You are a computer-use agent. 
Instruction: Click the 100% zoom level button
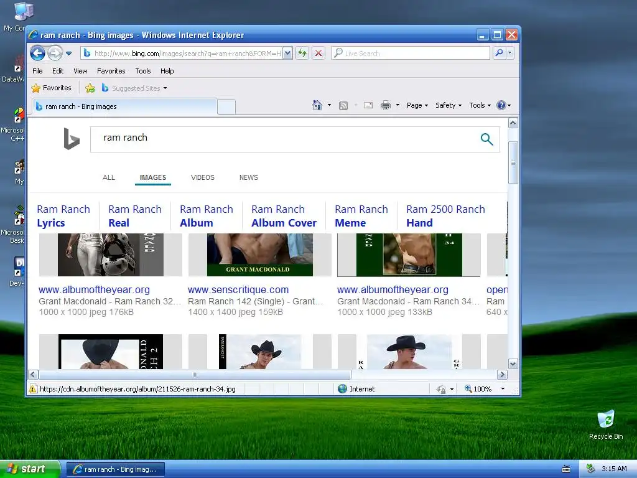tap(478, 389)
